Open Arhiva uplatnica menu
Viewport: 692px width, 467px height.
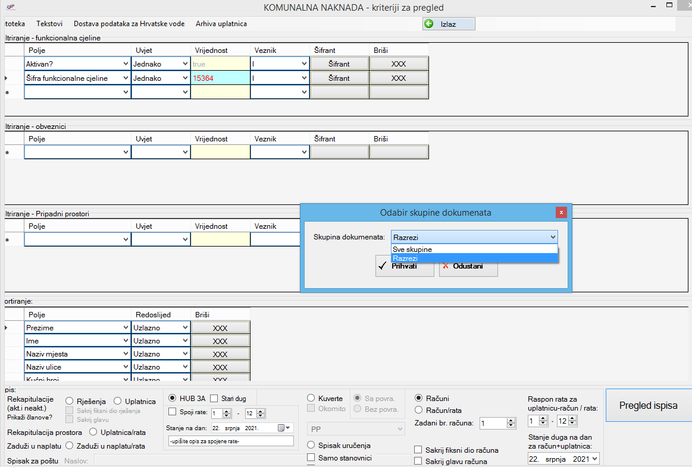click(x=221, y=24)
